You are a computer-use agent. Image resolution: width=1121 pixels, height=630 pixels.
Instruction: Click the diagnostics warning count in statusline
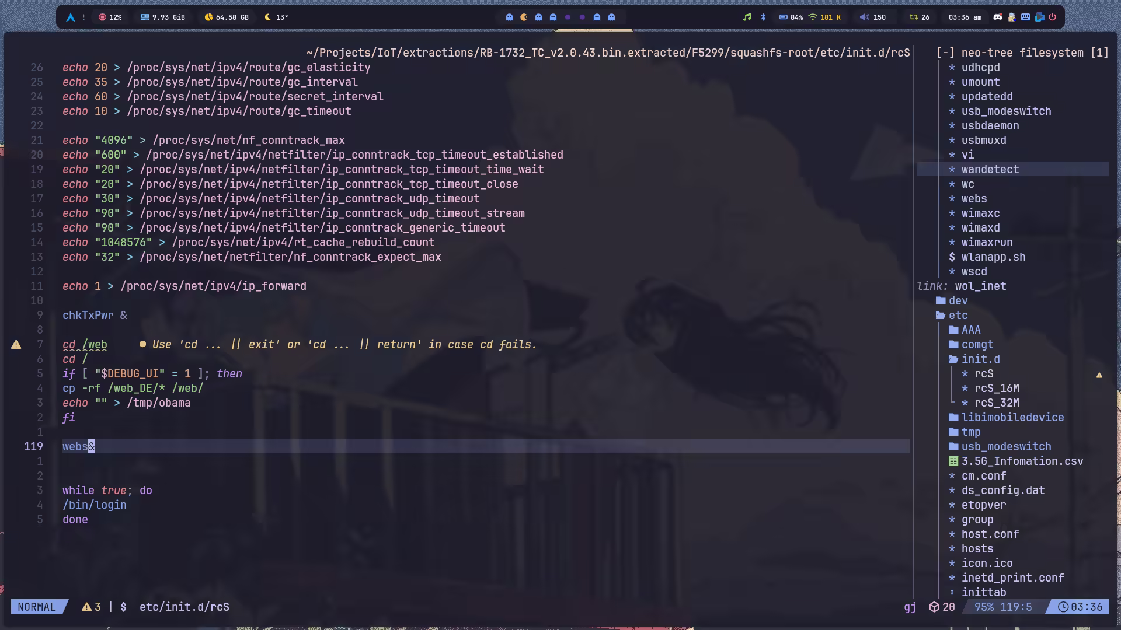(91, 607)
